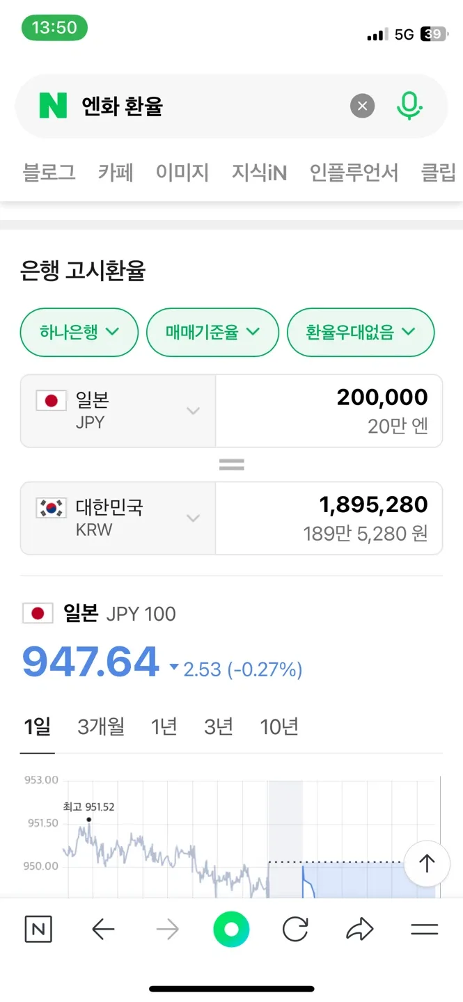
Task: Change the 대한민국 KRW currency selector
Action: click(x=118, y=518)
